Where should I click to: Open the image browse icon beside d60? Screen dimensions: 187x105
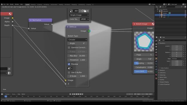pos(71,11)
